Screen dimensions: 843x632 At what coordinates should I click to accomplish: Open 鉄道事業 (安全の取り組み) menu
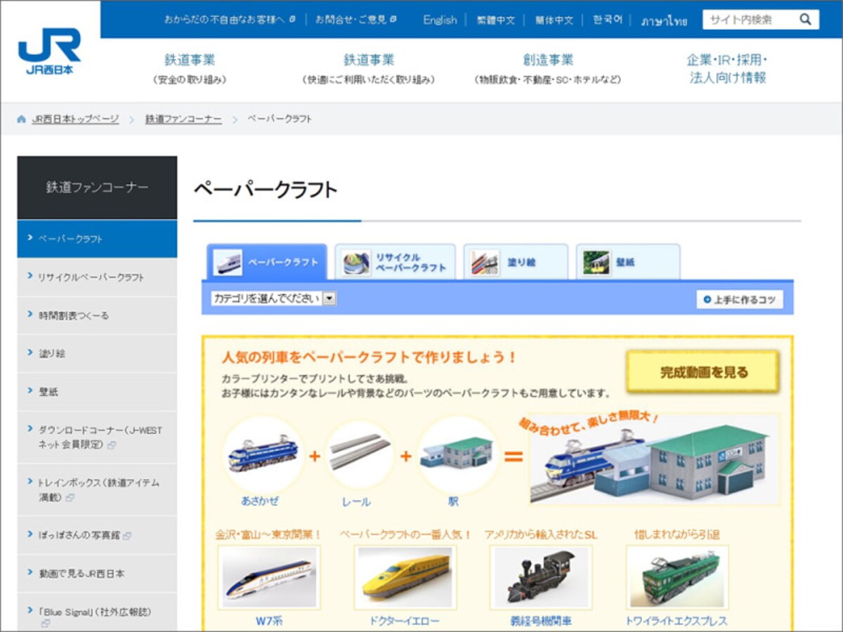[x=190, y=69]
